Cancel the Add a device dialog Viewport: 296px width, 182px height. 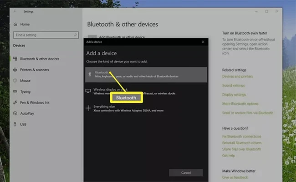pyautogui.click(x=186, y=172)
